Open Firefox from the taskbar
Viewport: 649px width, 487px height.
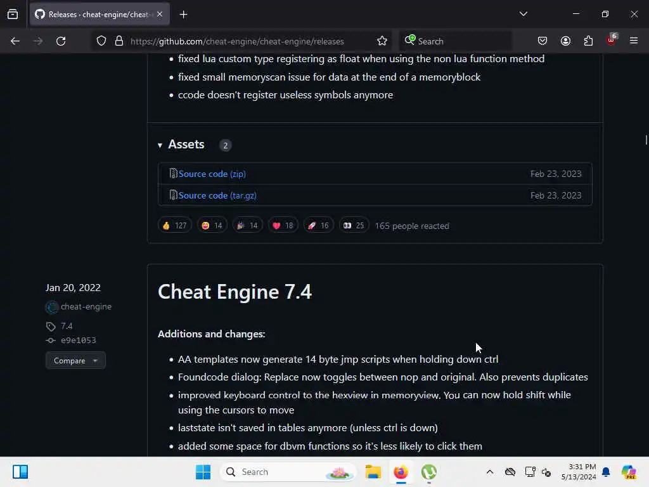[401, 472]
